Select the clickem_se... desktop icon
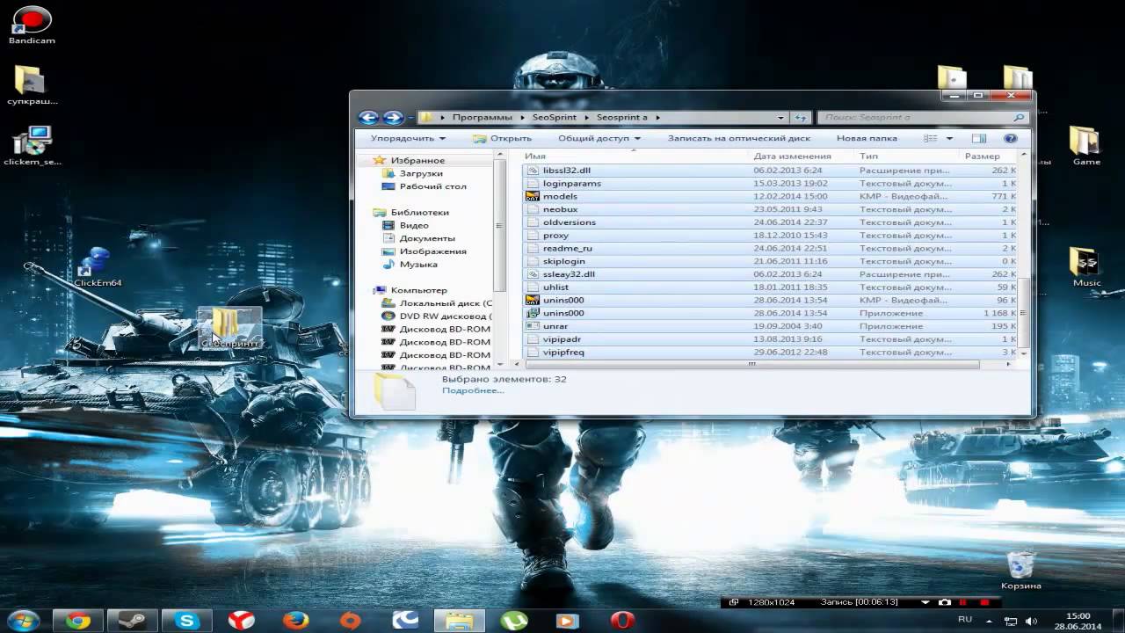 tap(33, 146)
